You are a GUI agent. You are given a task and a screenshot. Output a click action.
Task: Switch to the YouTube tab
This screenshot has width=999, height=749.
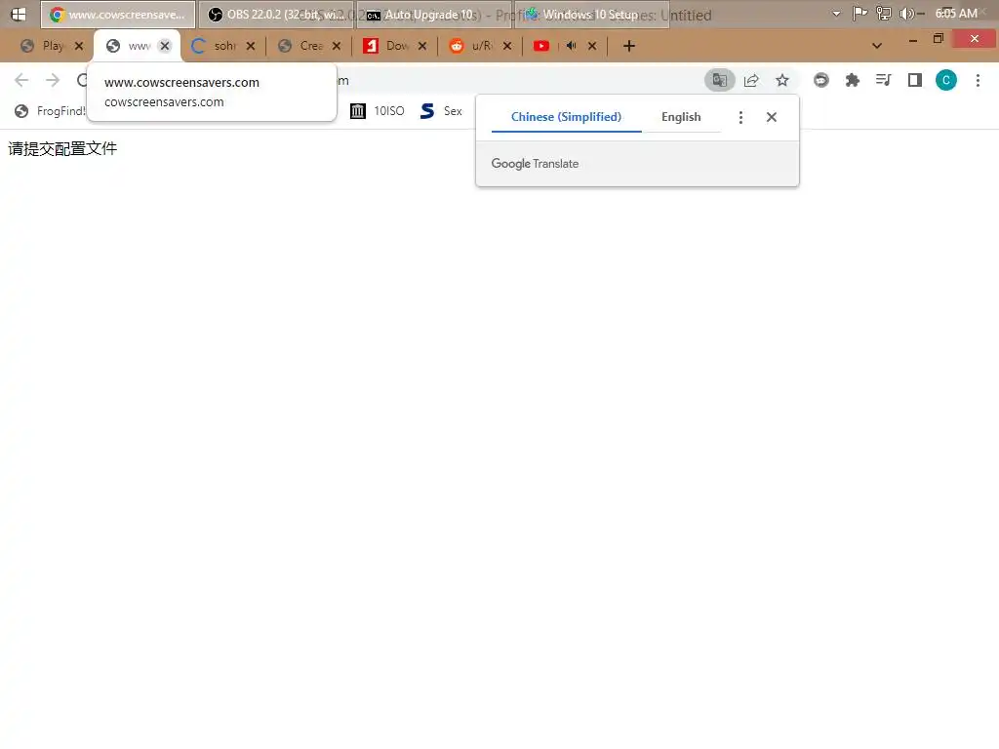coord(541,46)
